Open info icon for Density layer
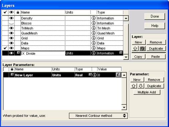This screenshot has width=169, height=127. [x=94, y=18]
